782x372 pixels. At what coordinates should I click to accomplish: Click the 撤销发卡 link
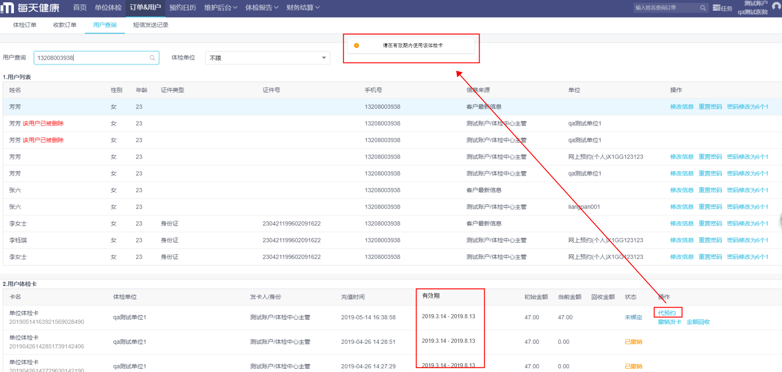(x=670, y=322)
